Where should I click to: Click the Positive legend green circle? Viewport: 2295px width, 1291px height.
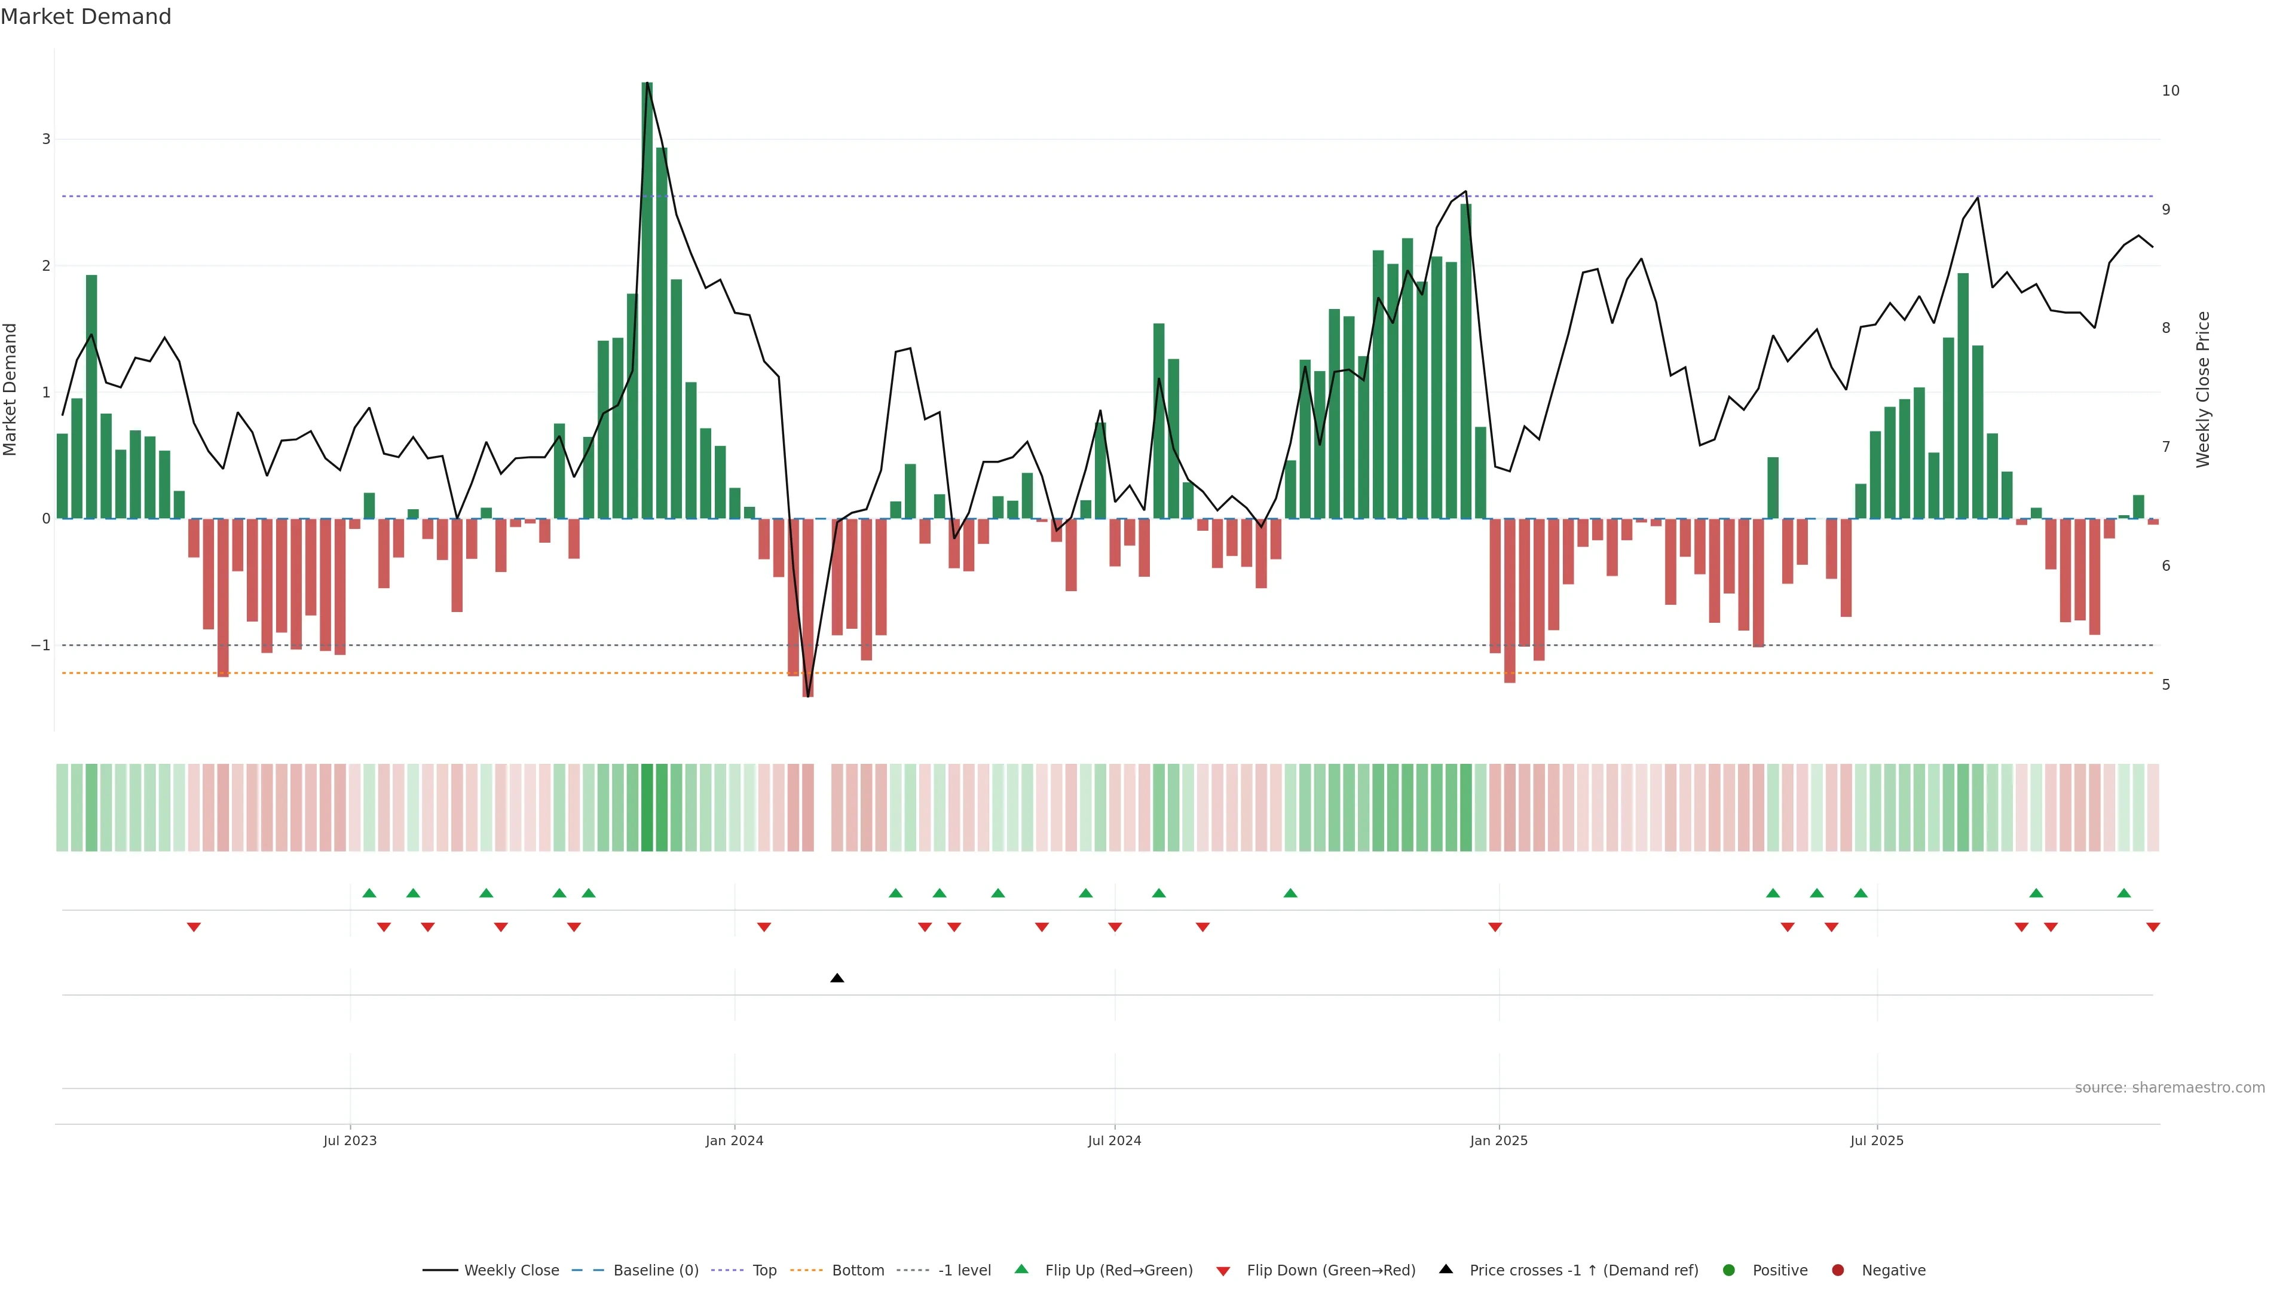pyautogui.click(x=1729, y=1269)
